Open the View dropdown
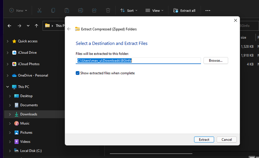Screen dimensions: 259x158 (154, 11)
